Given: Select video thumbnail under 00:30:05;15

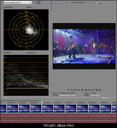Looking at the screenshot, I should (x=94, y=109).
